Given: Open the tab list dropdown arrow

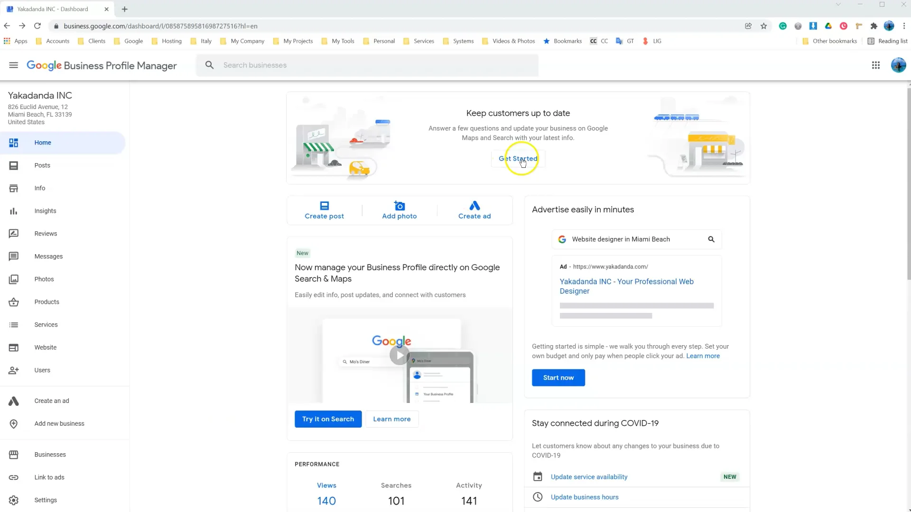Looking at the screenshot, I should click(838, 4).
